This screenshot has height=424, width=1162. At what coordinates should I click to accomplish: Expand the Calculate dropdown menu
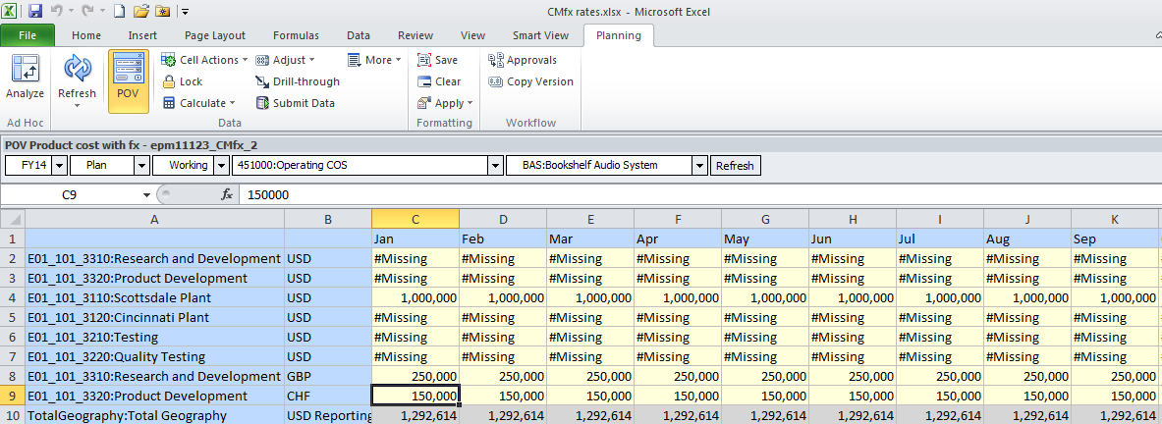(x=199, y=103)
